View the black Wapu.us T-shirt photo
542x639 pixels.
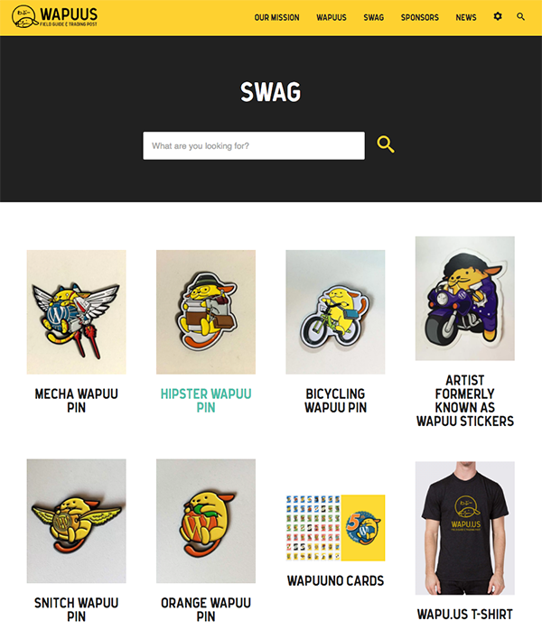pyautogui.click(x=465, y=528)
